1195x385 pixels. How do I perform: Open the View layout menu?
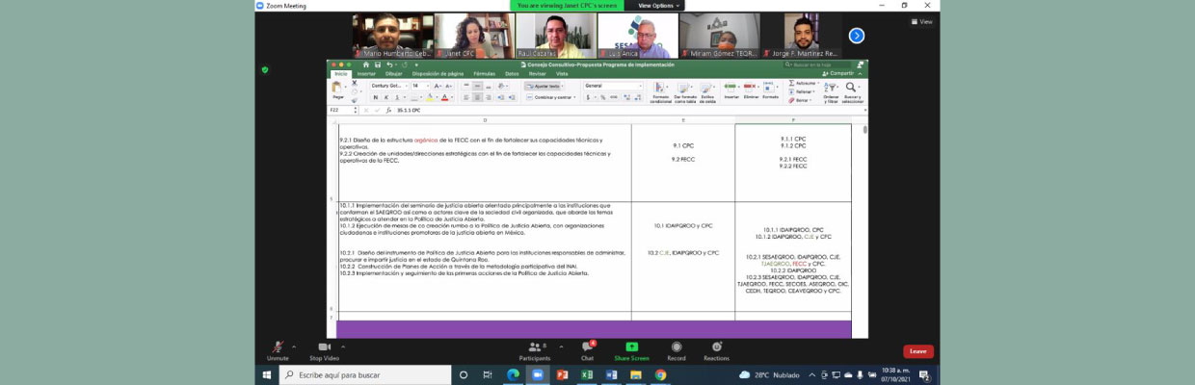922,21
